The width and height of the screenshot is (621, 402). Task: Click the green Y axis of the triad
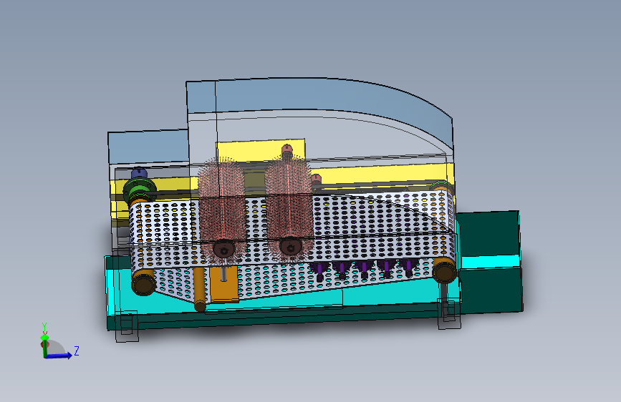point(44,345)
